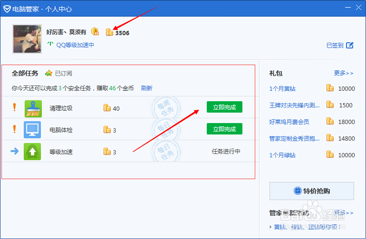Click the orange exclamation mark beside 电脑体检

click(14, 129)
